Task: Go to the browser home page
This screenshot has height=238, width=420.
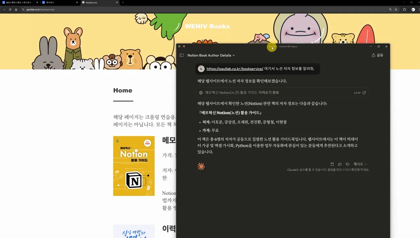Action: pos(16,10)
